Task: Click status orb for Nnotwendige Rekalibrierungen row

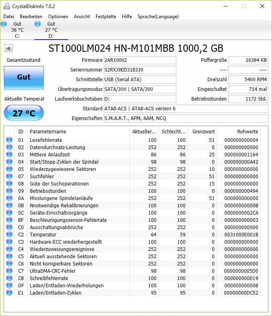Action: tap(9, 205)
